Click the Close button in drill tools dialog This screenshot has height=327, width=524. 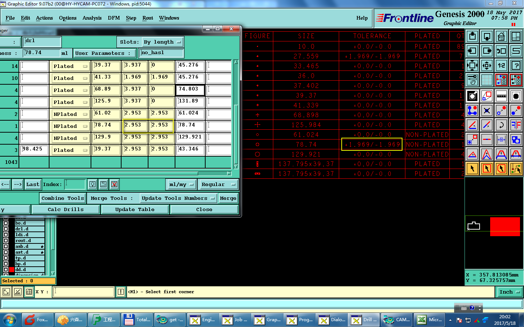[x=204, y=210]
